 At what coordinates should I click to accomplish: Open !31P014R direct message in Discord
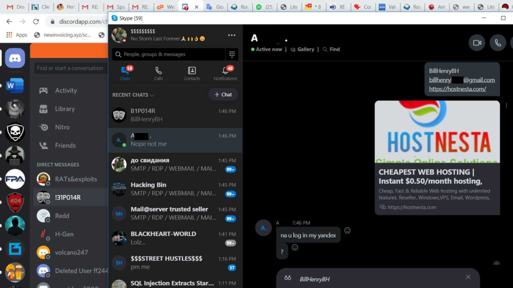[x=70, y=197]
